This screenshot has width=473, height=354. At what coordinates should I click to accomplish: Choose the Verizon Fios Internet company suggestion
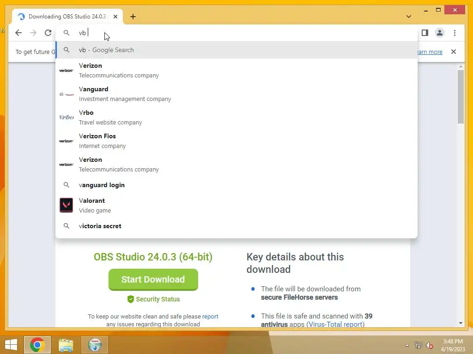pyautogui.click(x=236, y=141)
